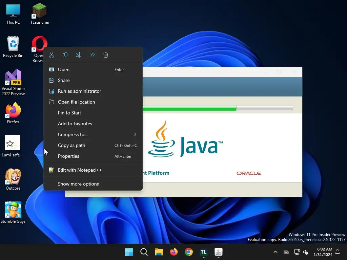Choose Open from the context menu
This screenshot has height=260, width=347.
93,69
